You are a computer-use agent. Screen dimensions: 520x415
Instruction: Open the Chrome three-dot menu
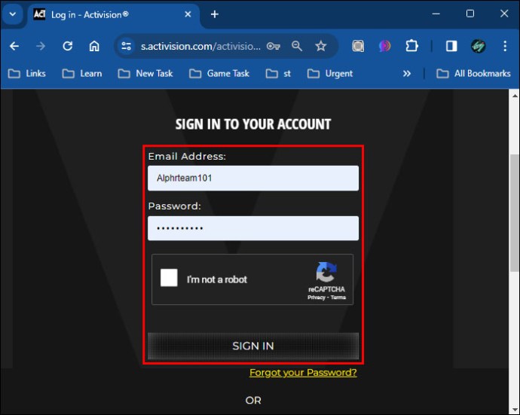505,46
